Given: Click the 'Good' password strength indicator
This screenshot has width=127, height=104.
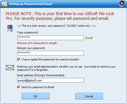Looking at the screenshot, I should coord(89,38).
